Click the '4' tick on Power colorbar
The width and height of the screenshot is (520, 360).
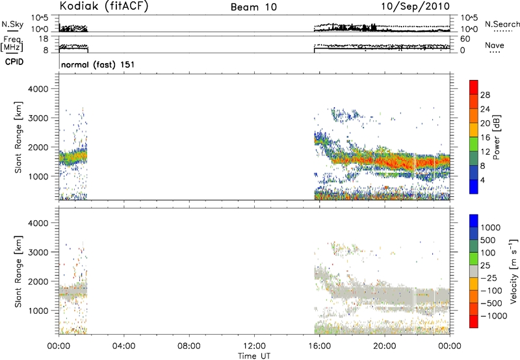pyautogui.click(x=482, y=180)
